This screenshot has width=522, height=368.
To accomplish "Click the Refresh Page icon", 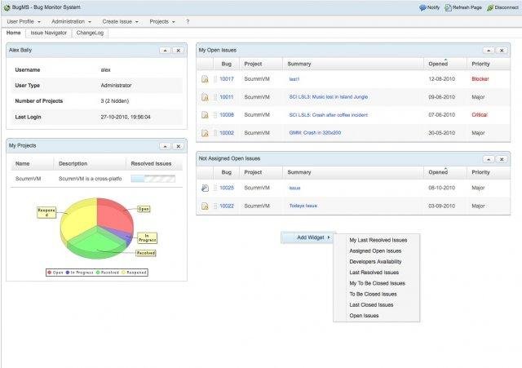I will tap(448, 7).
